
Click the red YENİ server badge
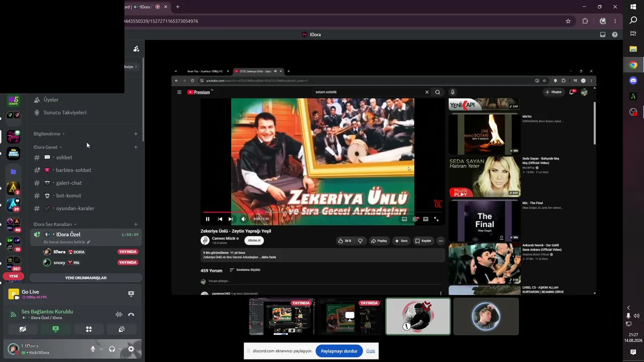[13, 276]
